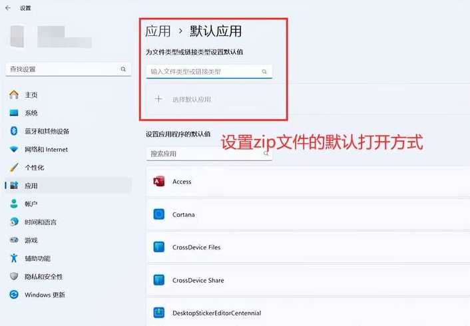Click the Network (网络和 Internet) wifi icon
This screenshot has width=470, height=326.
(x=14, y=149)
